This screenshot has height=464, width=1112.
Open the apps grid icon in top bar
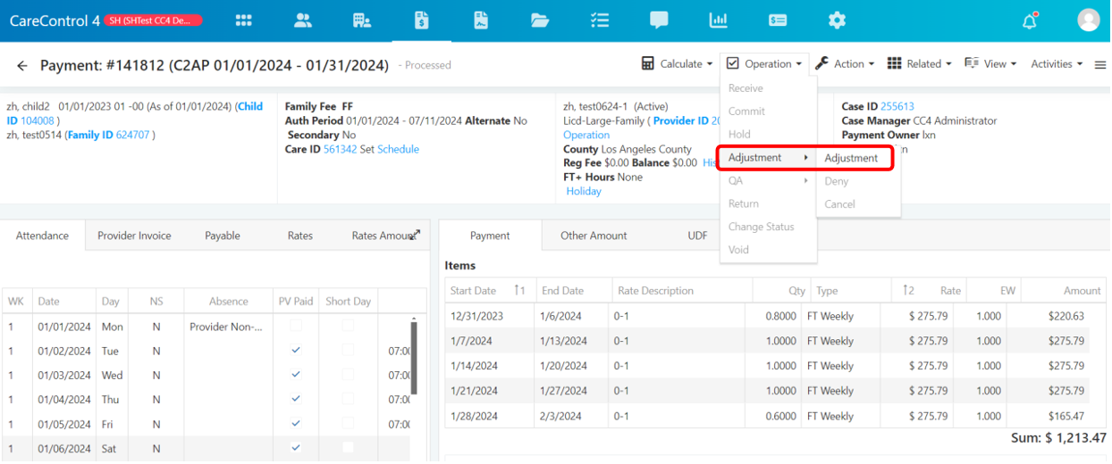pos(243,21)
